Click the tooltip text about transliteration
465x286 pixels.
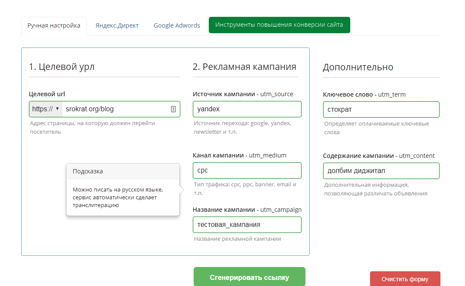pyautogui.click(x=118, y=197)
